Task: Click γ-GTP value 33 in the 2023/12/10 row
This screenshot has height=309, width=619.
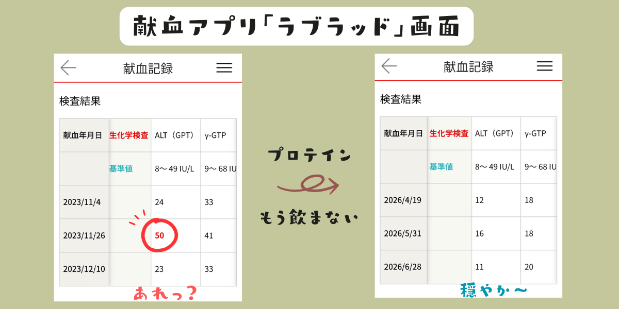Action: coord(209,269)
